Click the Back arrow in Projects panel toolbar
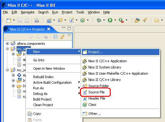 coord(31,37)
